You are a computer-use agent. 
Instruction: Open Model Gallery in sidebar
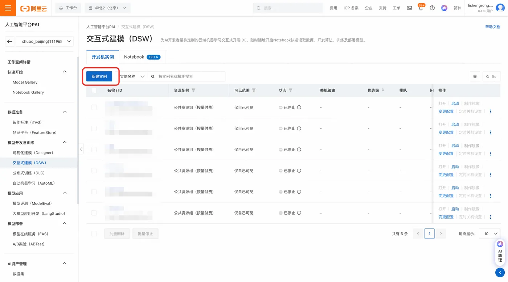tap(25, 82)
